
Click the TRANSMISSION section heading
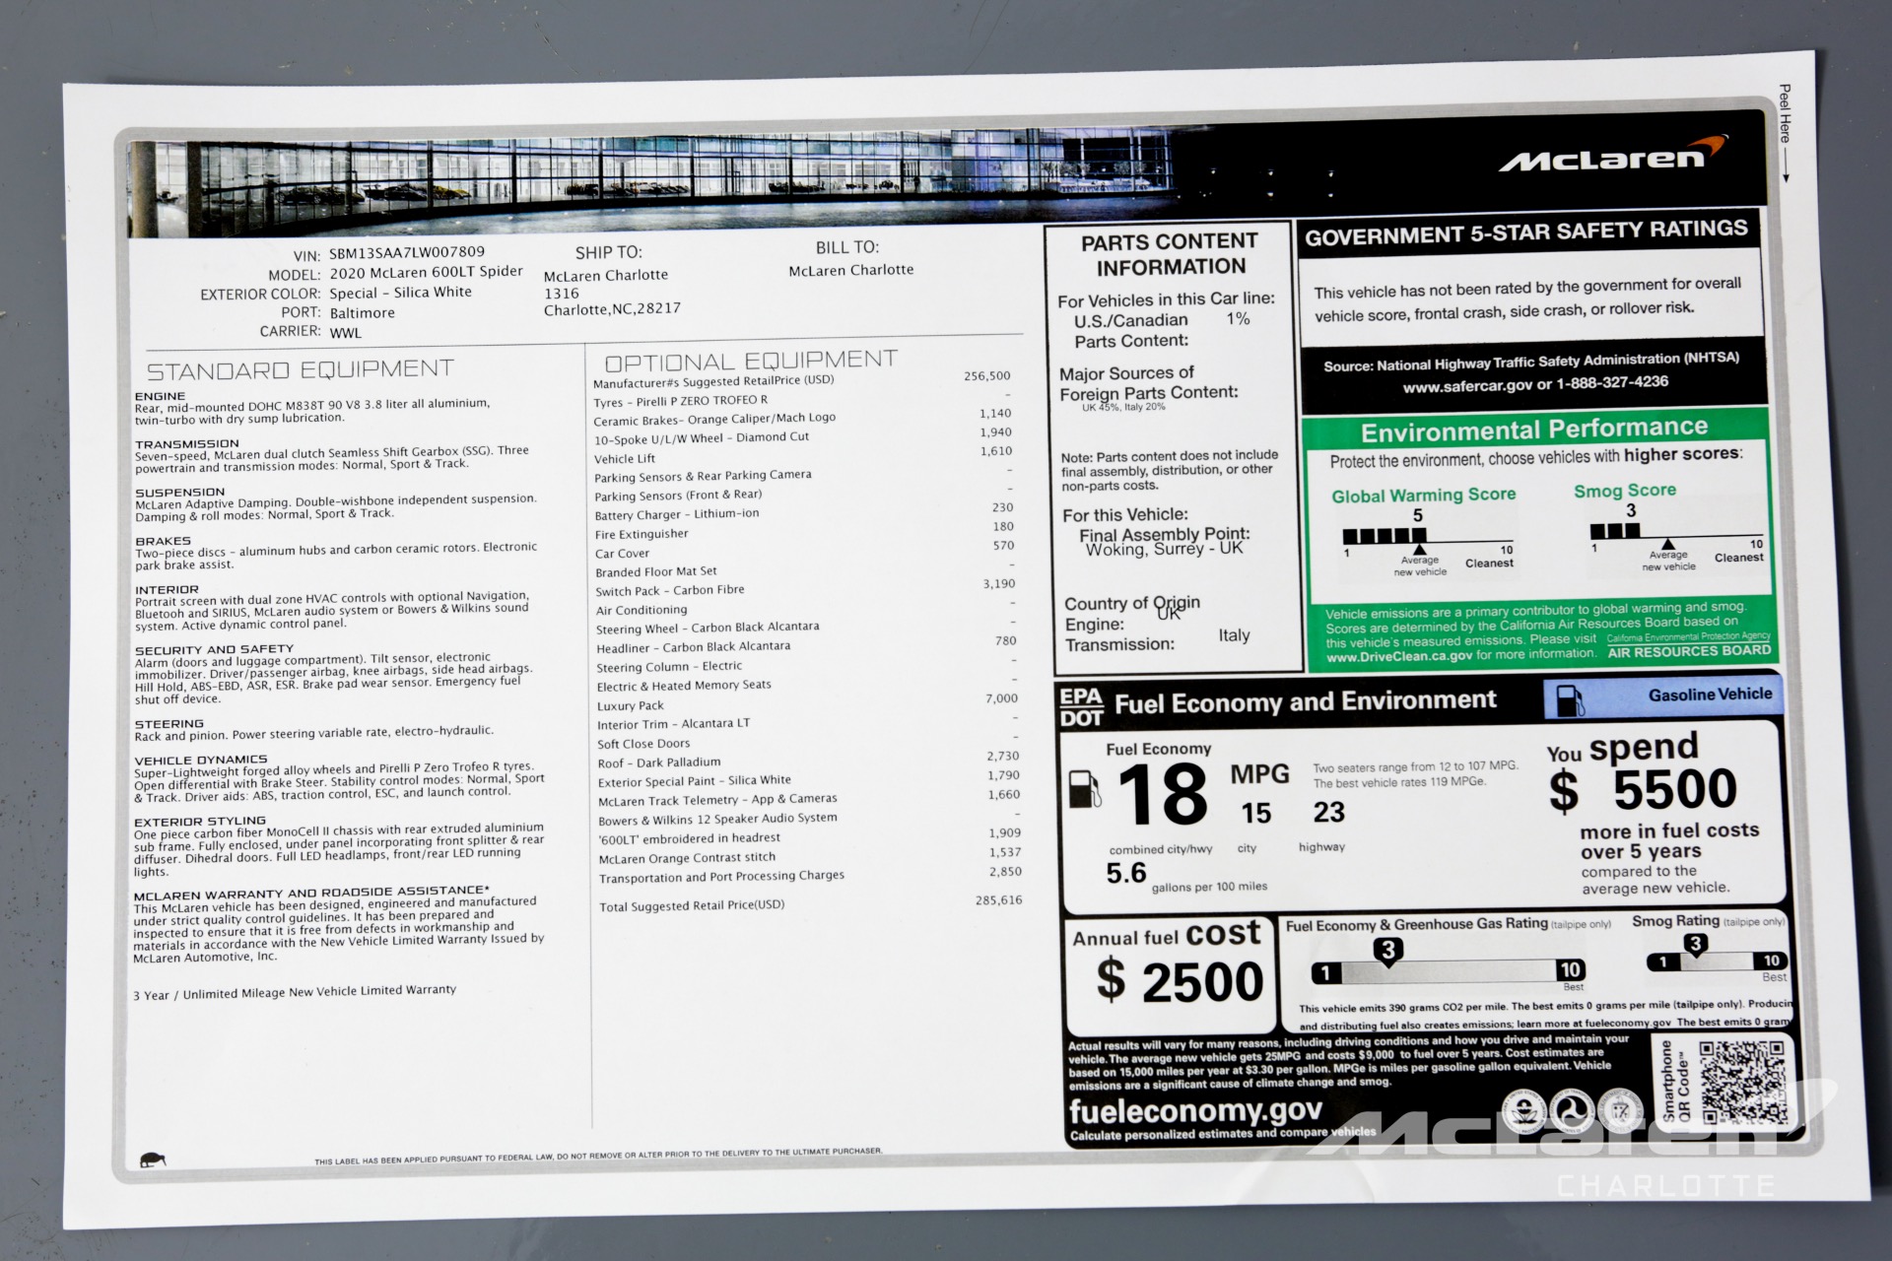(187, 444)
